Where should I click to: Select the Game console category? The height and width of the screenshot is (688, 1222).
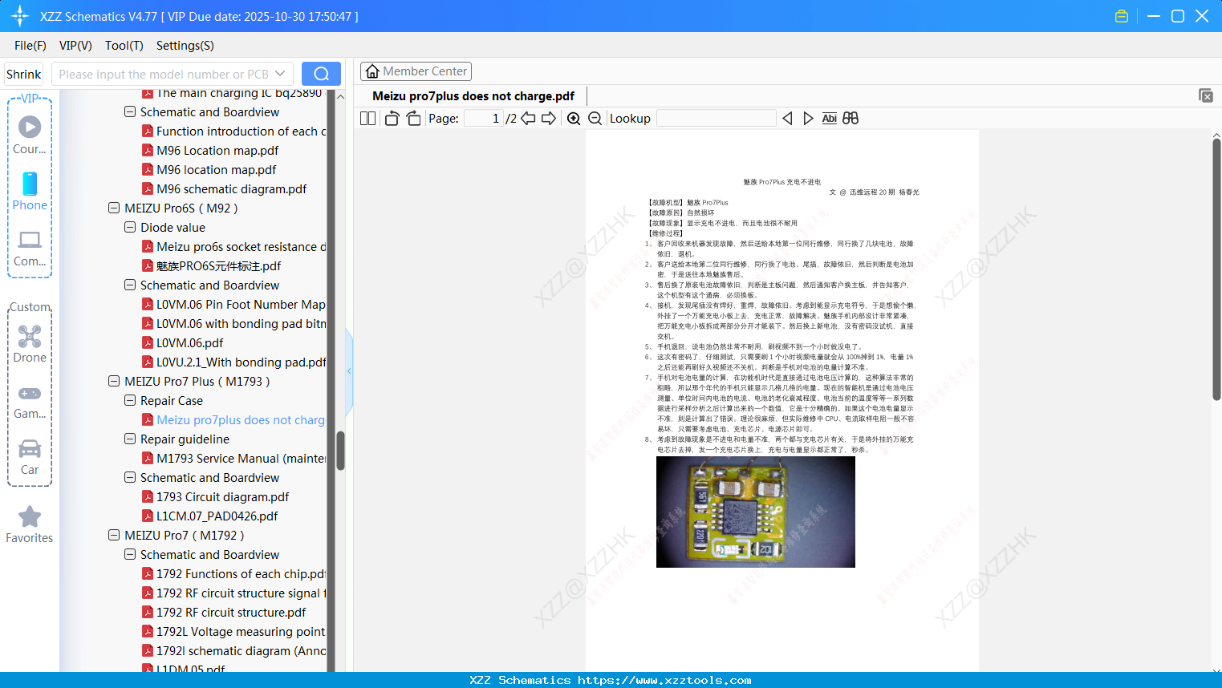(30, 401)
